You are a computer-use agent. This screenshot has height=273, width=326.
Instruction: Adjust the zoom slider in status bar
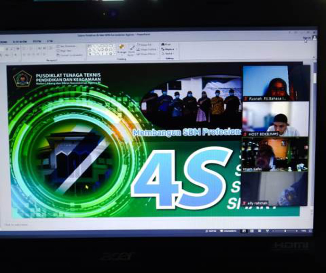pyautogui.click(x=285, y=231)
